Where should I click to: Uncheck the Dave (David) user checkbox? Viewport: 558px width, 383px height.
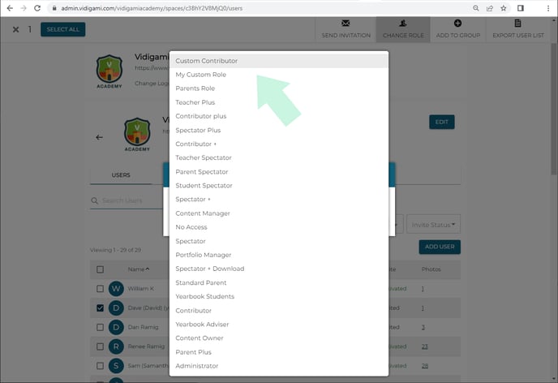click(100, 308)
